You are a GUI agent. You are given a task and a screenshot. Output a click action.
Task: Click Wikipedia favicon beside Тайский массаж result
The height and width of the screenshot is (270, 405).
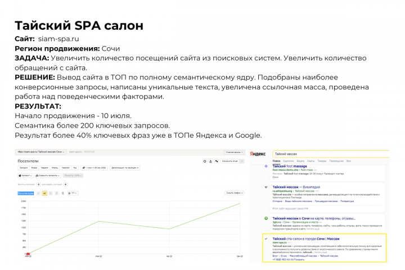click(x=266, y=187)
